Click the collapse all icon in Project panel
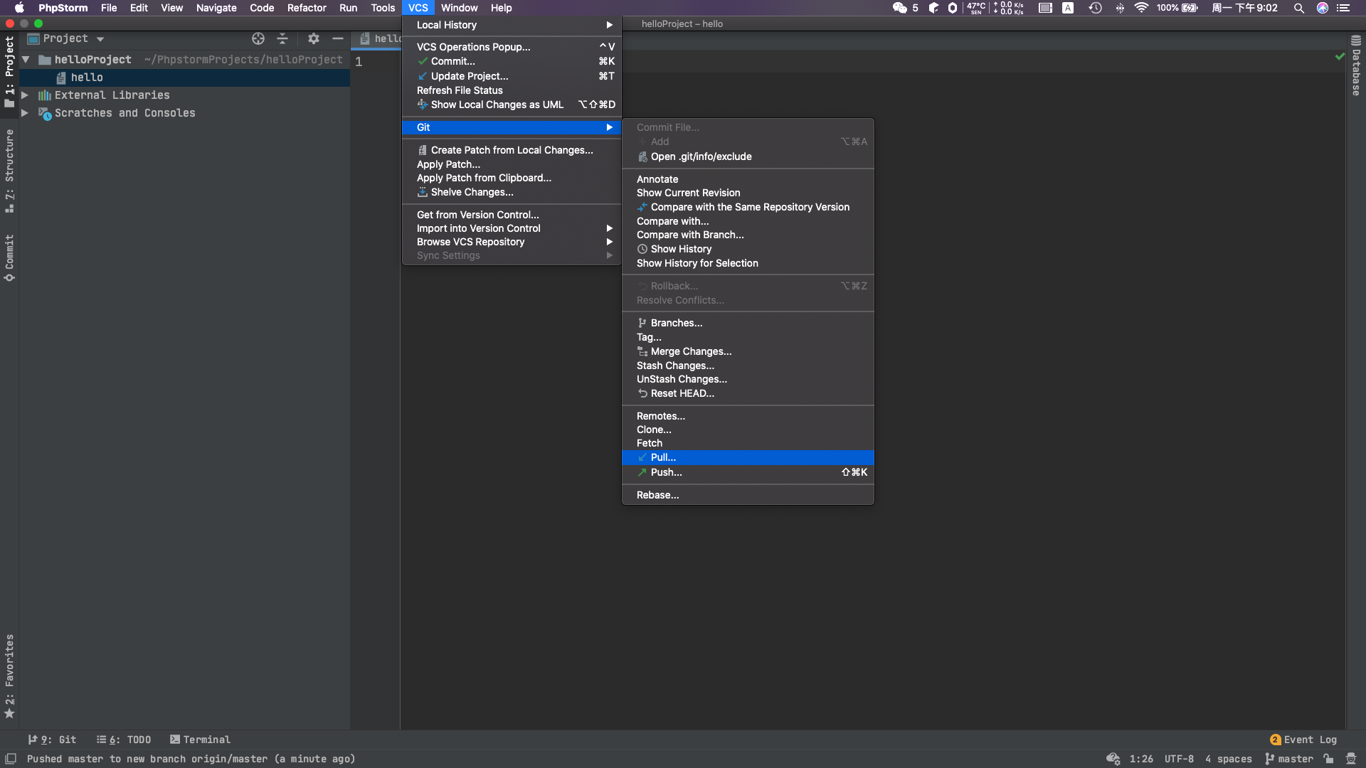The image size is (1366, 768). (x=282, y=38)
